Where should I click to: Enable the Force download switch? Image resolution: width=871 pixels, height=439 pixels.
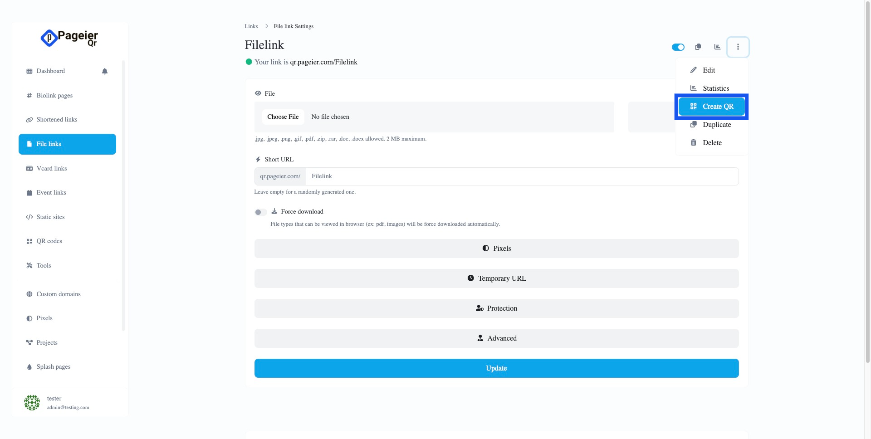click(260, 212)
